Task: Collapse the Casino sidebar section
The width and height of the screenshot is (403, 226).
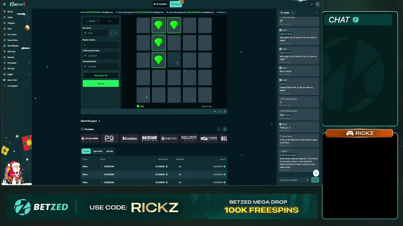Action: click(29, 17)
